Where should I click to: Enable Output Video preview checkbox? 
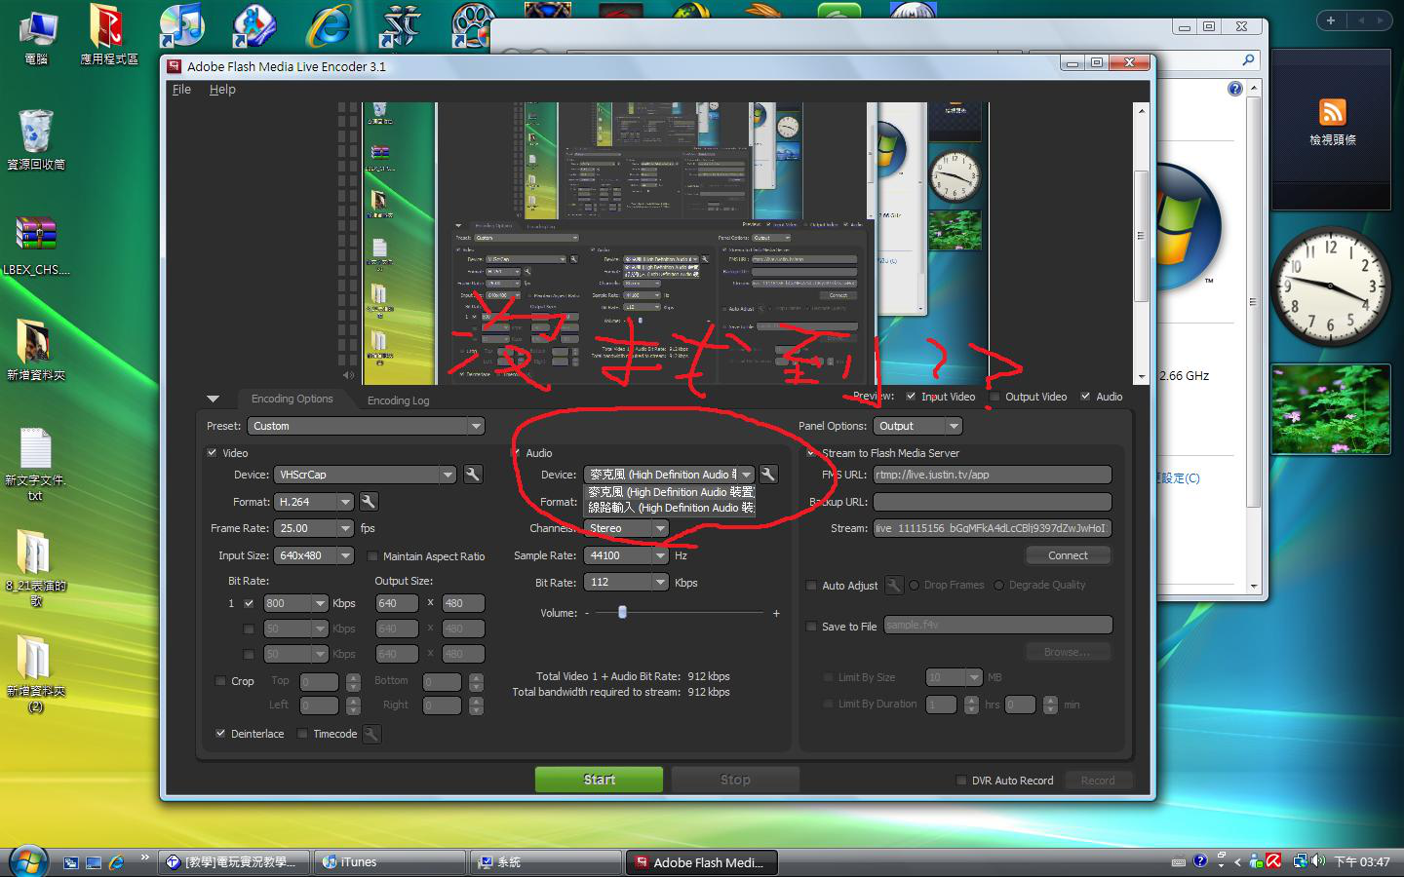coord(994,397)
